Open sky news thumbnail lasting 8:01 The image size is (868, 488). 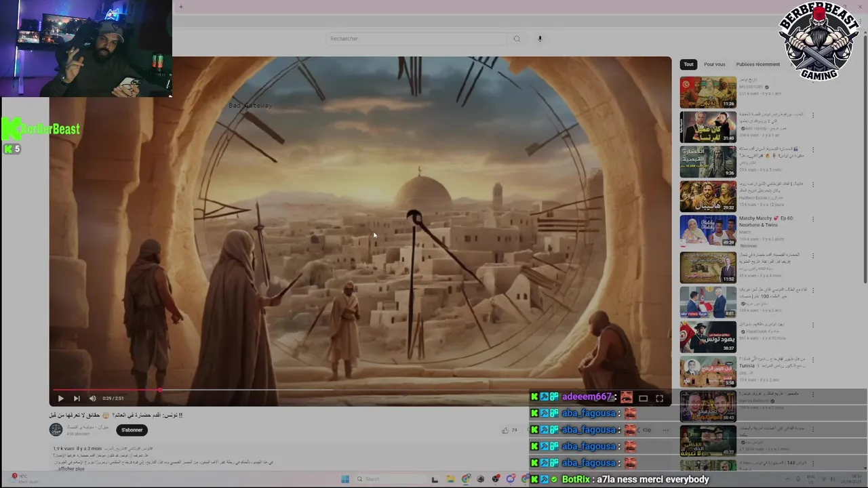(708, 302)
